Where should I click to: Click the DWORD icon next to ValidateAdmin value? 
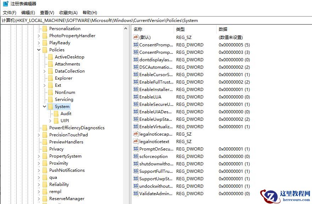pyautogui.click(x=136, y=193)
